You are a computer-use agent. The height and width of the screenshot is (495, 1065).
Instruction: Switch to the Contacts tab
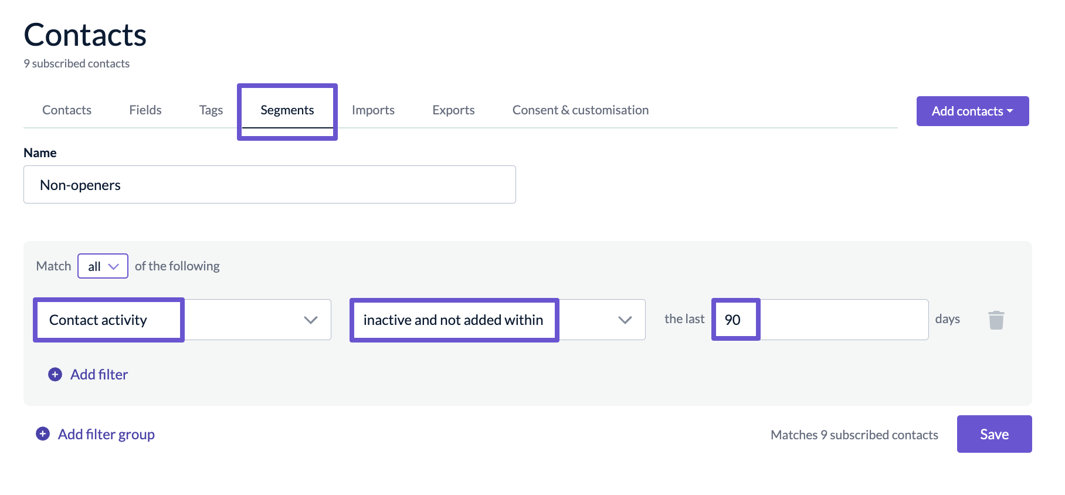[x=67, y=110]
